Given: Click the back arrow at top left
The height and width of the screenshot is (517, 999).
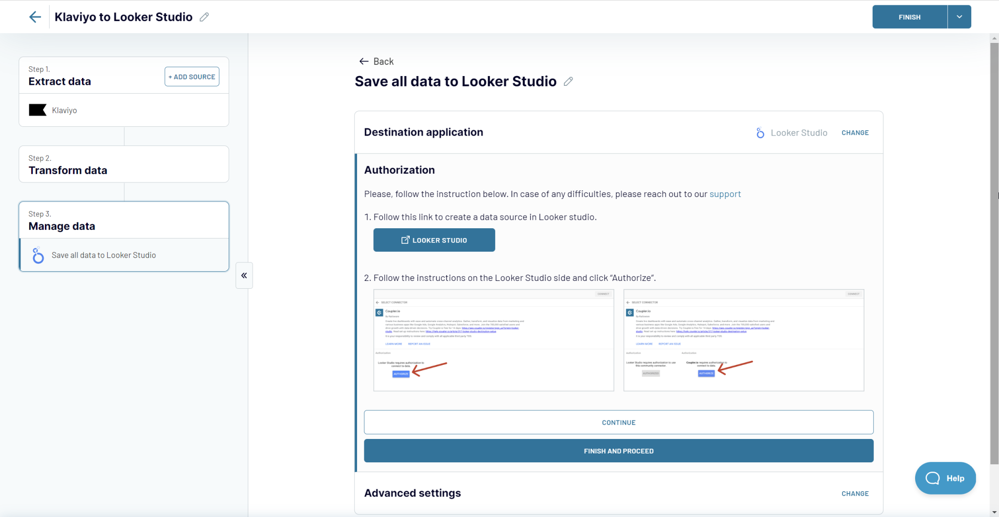Looking at the screenshot, I should pos(35,17).
